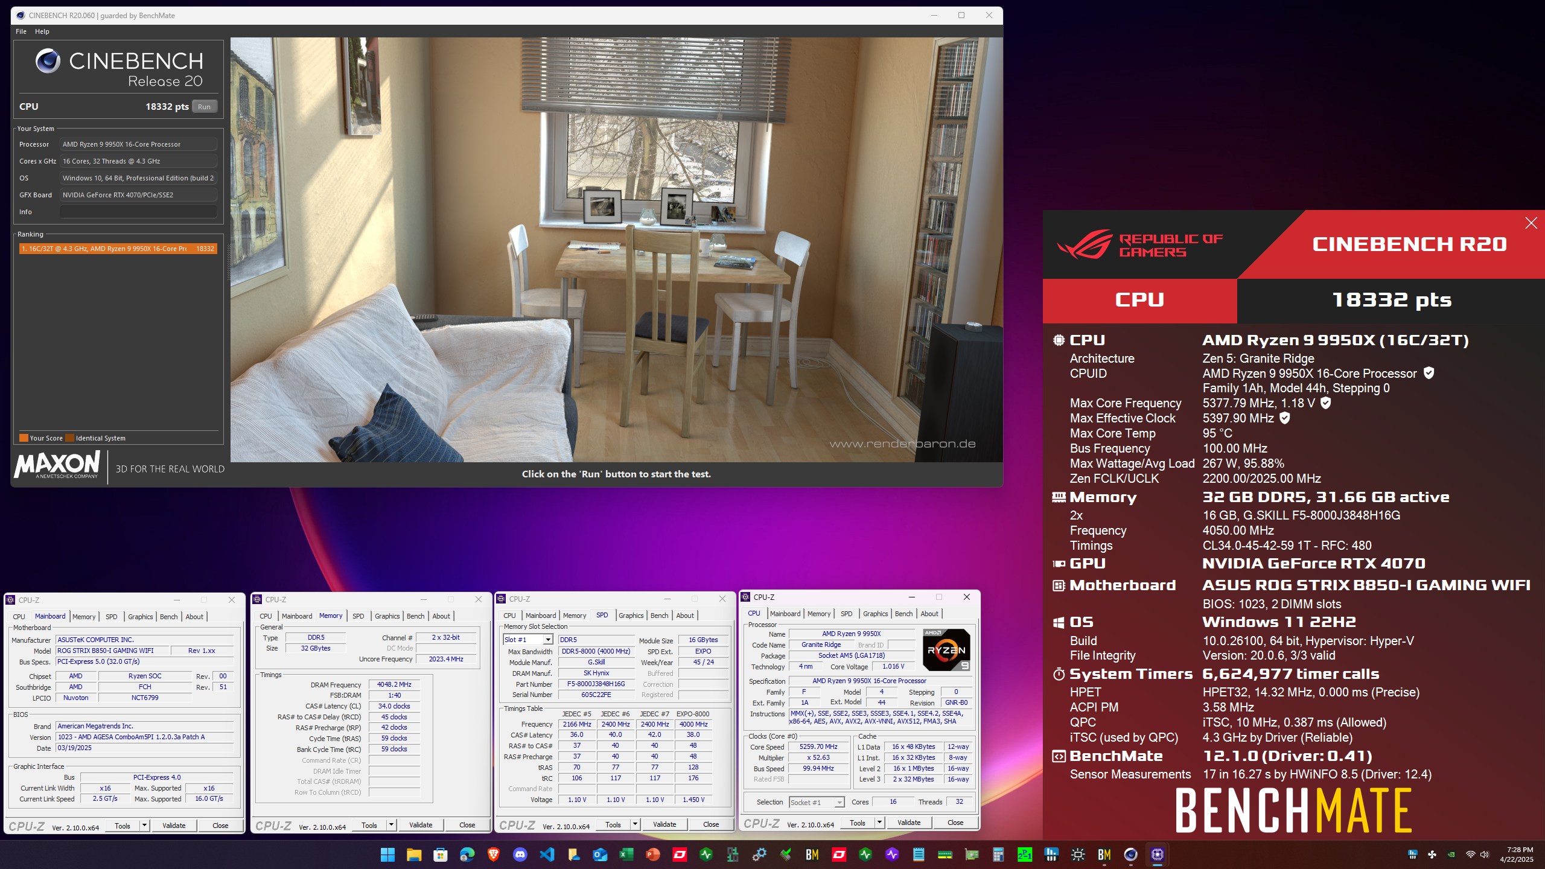Open Excel from the taskbar
The width and height of the screenshot is (1545, 869).
(626, 855)
